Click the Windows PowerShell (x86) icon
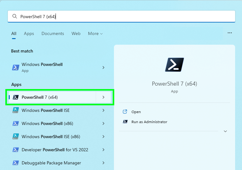The height and width of the screenshot is (170, 242). coord(16,123)
